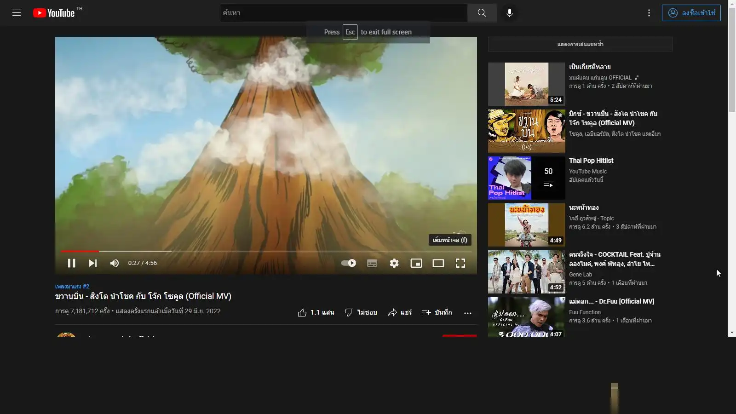Open the นะหน้าทอง video thumbnail

pyautogui.click(x=527, y=225)
